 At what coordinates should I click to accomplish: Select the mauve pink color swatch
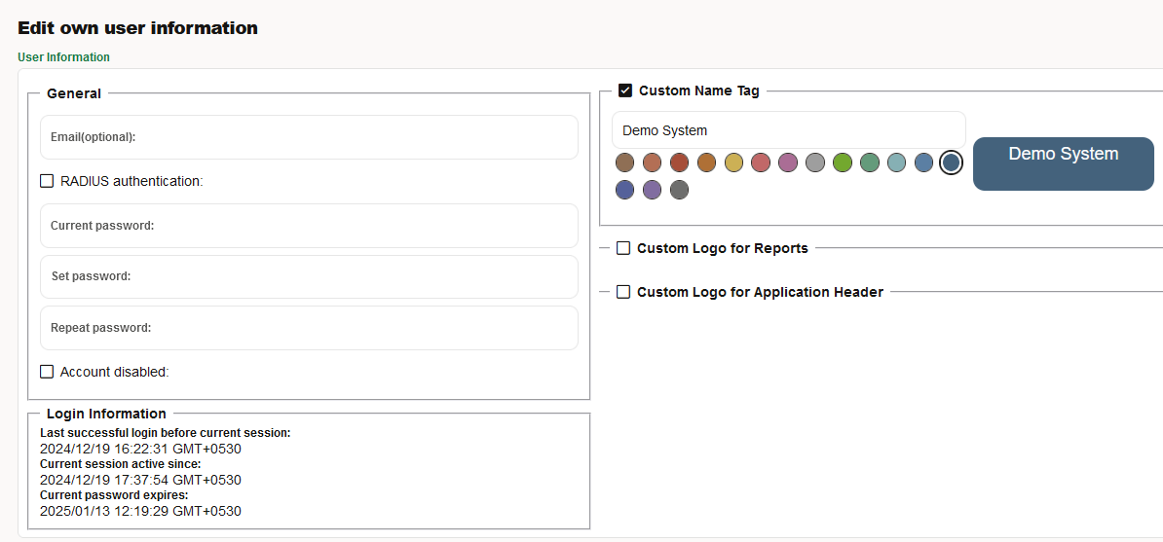(788, 163)
